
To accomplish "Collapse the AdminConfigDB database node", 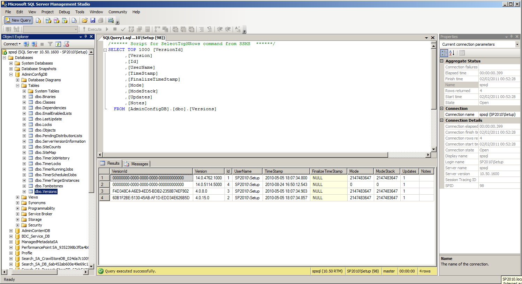I will pos(11,74).
